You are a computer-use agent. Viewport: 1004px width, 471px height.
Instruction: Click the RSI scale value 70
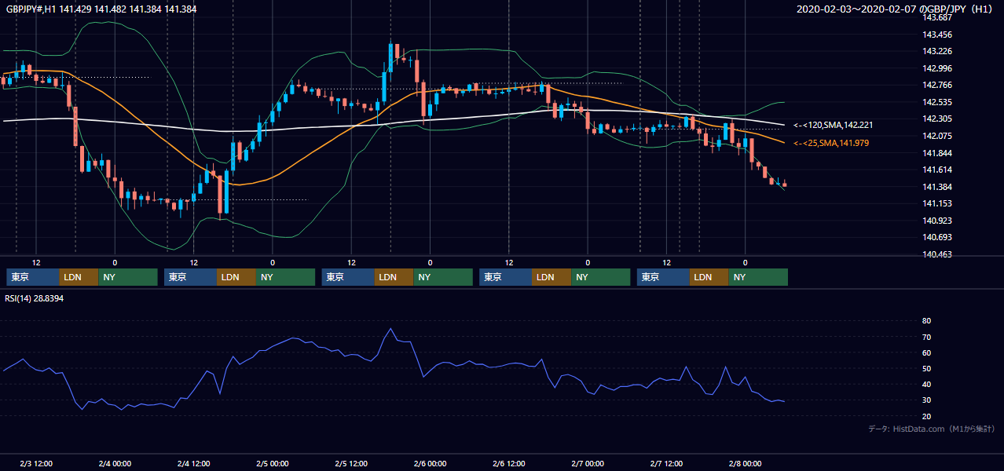(926, 337)
